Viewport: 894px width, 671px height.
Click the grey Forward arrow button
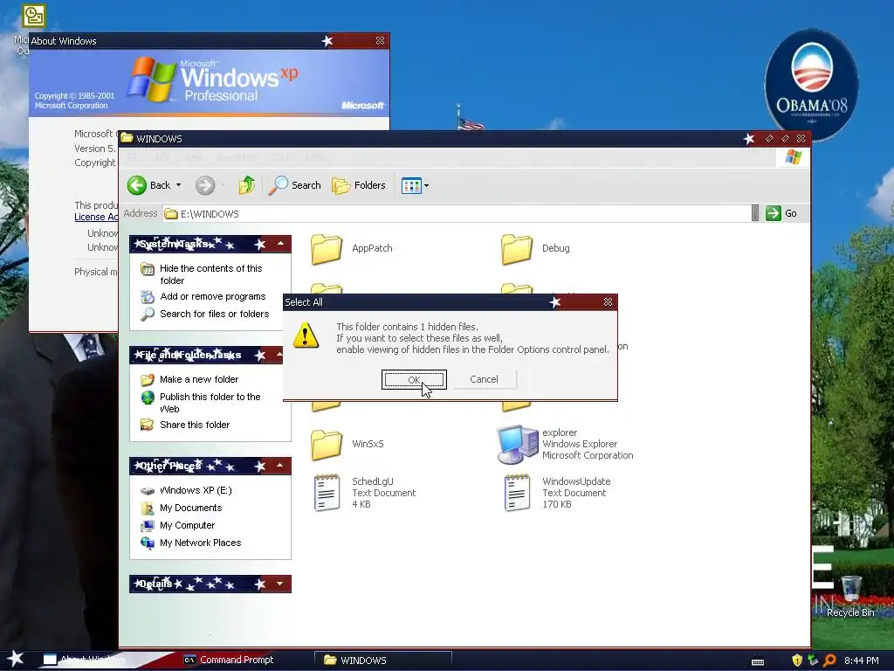point(204,185)
